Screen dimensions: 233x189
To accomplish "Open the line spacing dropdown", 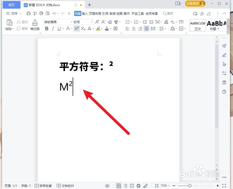I will pos(162,28).
